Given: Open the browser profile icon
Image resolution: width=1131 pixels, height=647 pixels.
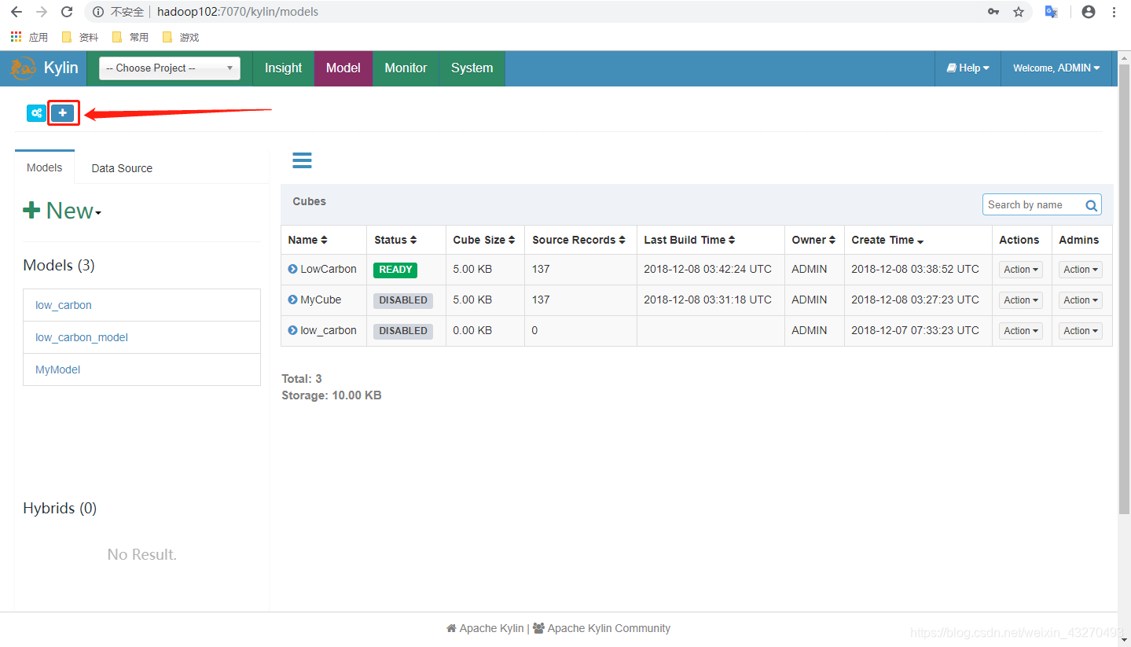Looking at the screenshot, I should (x=1089, y=12).
